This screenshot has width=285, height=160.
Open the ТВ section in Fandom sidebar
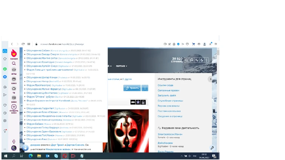click(14, 88)
